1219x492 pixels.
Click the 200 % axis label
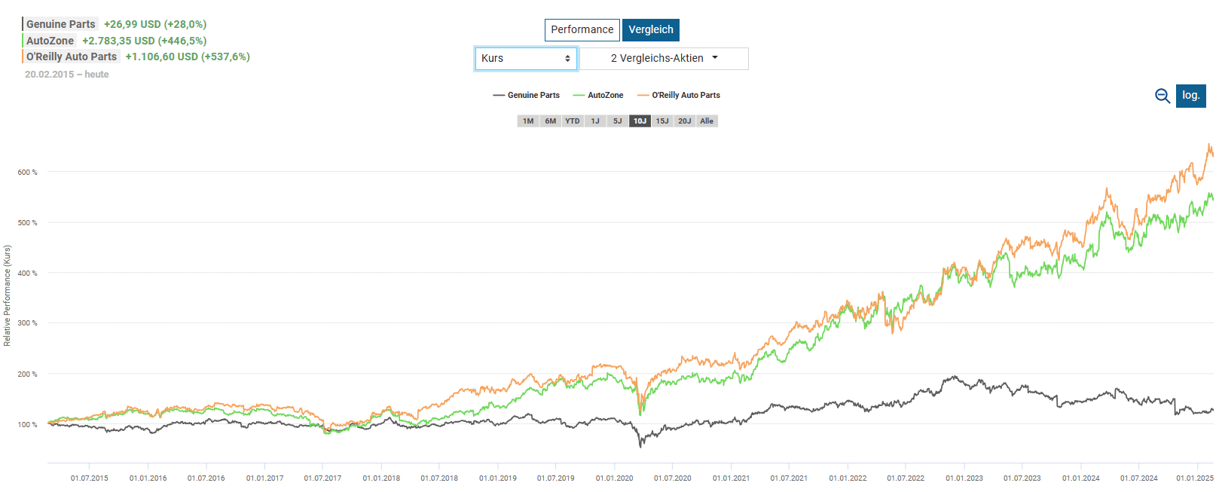click(28, 374)
